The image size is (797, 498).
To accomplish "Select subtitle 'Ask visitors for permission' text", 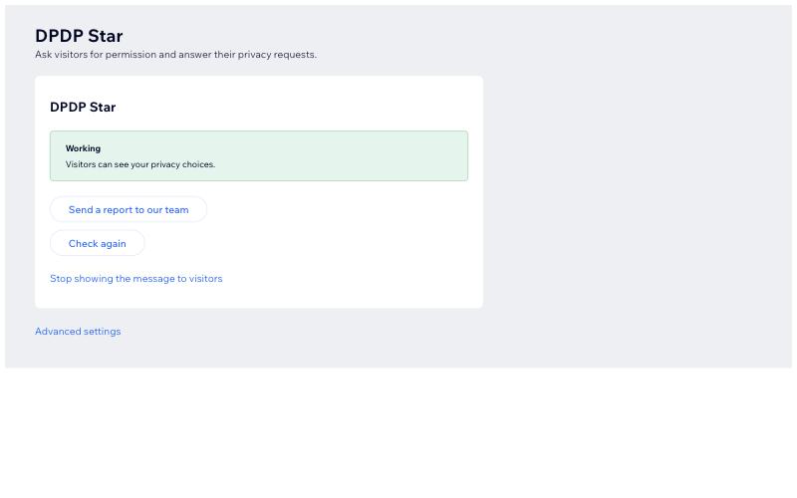I will [x=96, y=55].
